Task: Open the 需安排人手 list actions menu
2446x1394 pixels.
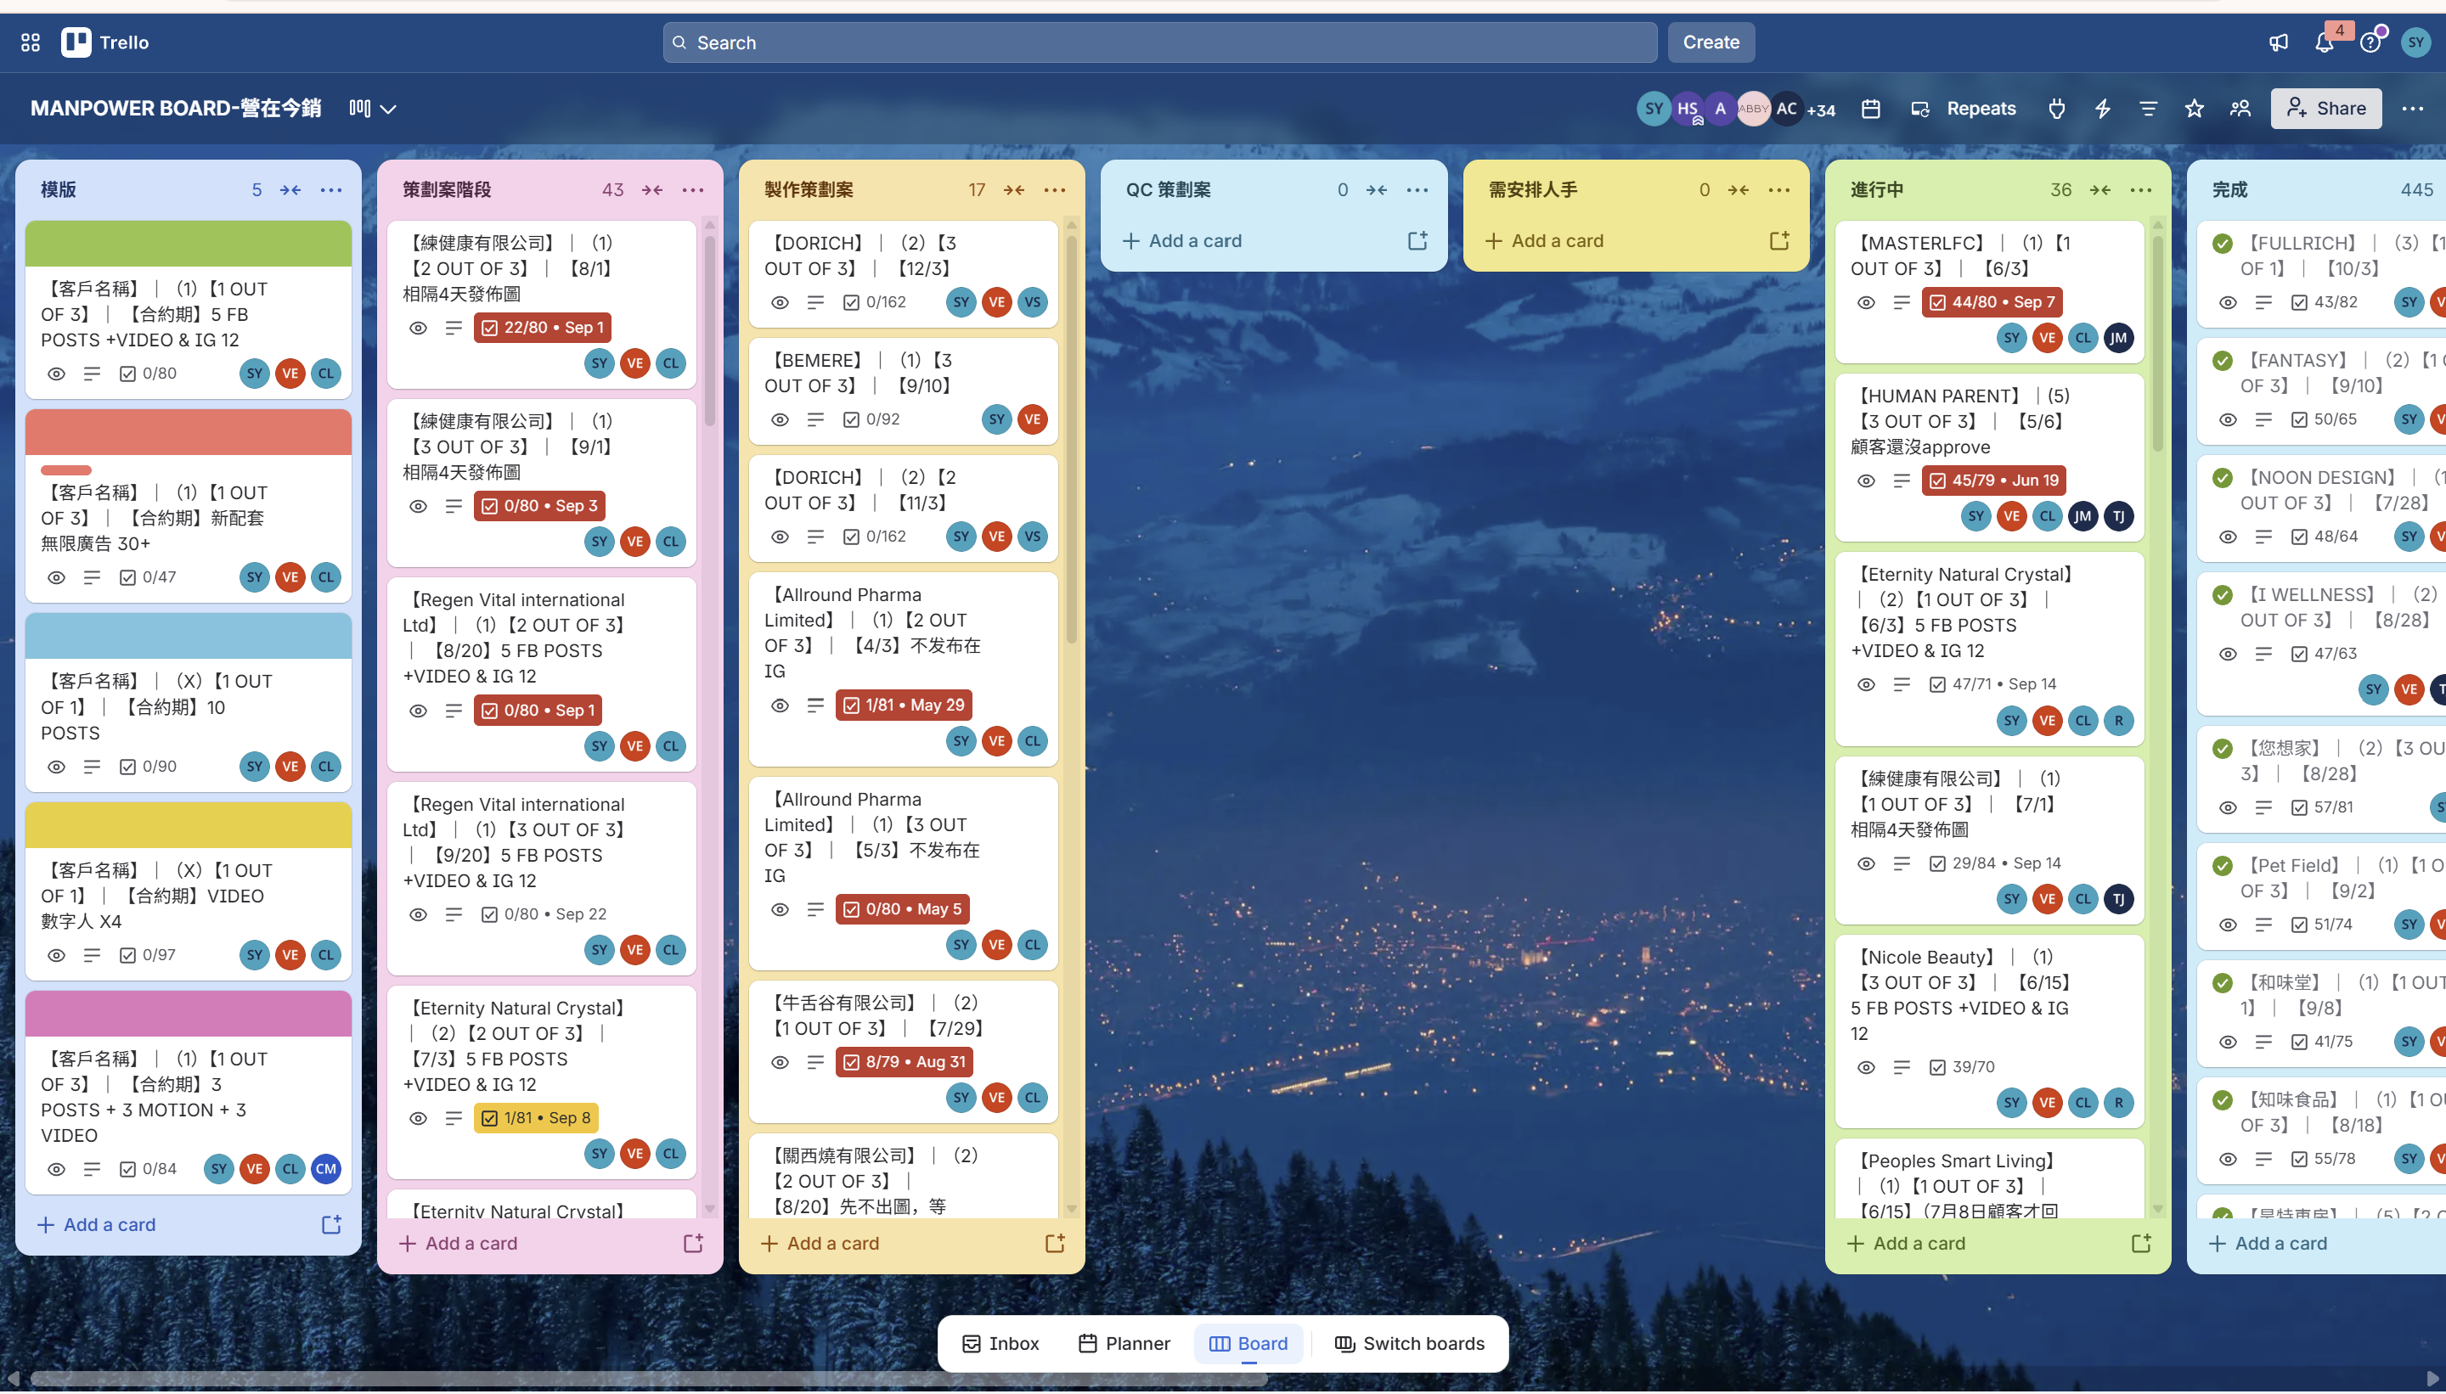Action: click(1779, 189)
